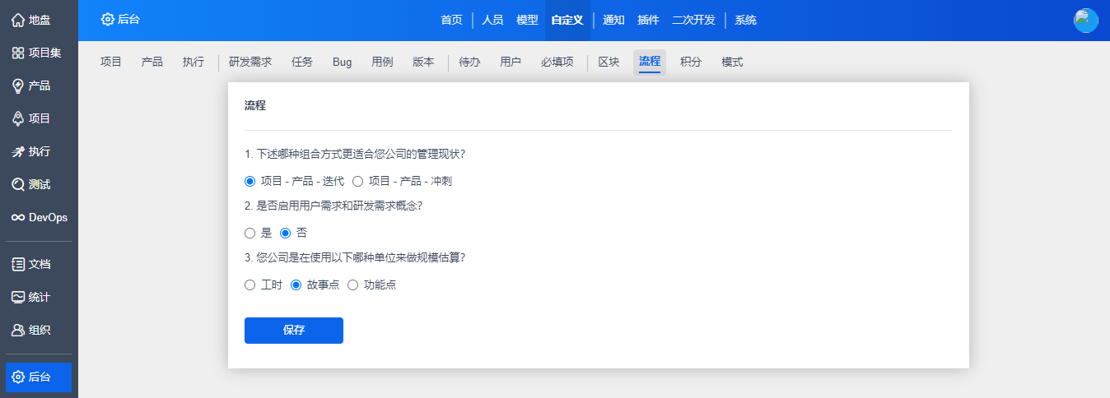1110x398 pixels.
Task: Open the 文档 document icon
Action: pyautogui.click(x=17, y=264)
